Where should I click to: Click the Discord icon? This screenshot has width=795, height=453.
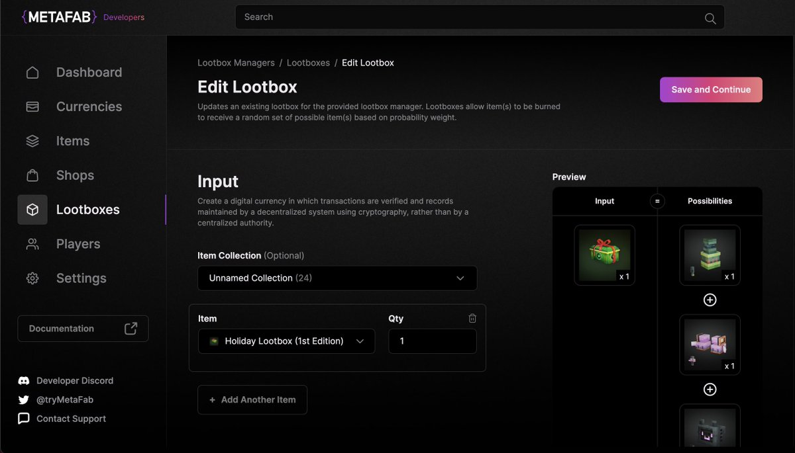24,381
